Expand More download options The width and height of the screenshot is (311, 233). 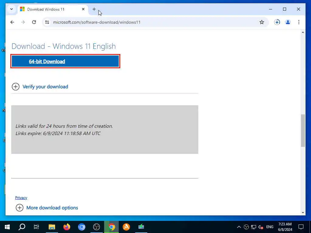click(x=47, y=208)
